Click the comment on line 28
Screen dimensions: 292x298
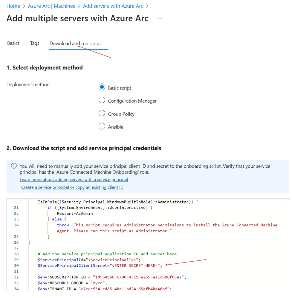click(107, 254)
